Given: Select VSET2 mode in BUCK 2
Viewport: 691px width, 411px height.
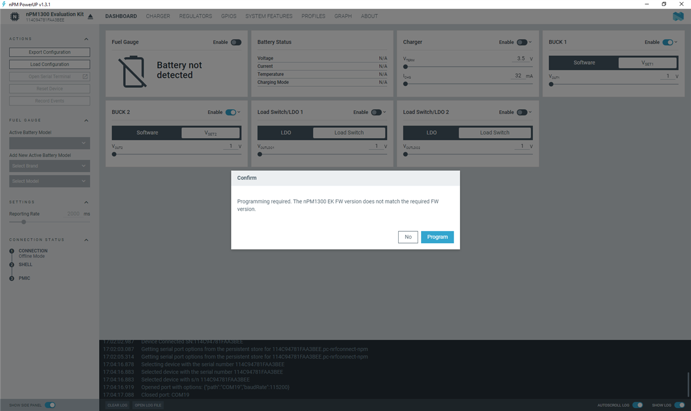Looking at the screenshot, I should pos(211,133).
